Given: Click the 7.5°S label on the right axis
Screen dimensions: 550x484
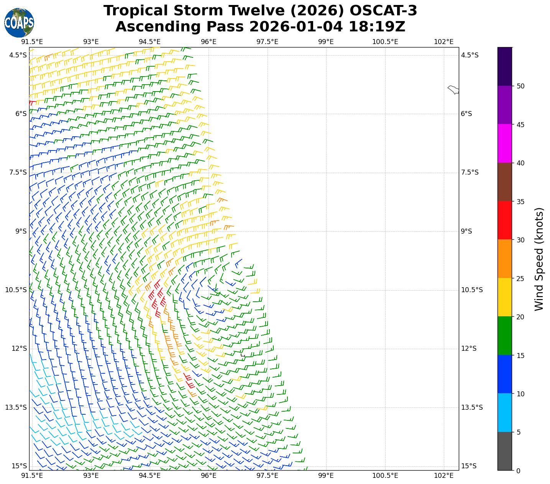Looking at the screenshot, I should 470,172.
